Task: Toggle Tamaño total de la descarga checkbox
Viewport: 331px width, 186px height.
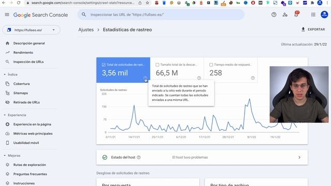Action: coord(157,65)
